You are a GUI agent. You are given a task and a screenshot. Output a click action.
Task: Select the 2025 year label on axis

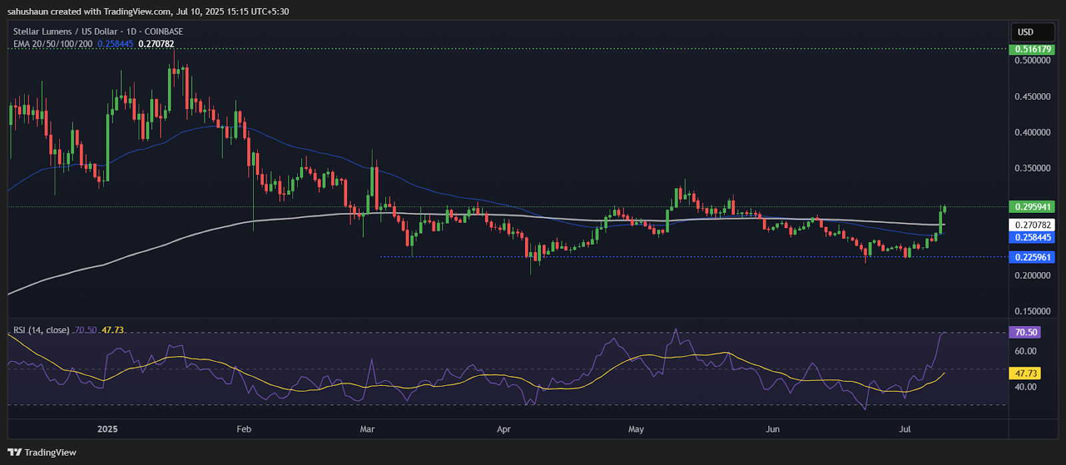107,429
